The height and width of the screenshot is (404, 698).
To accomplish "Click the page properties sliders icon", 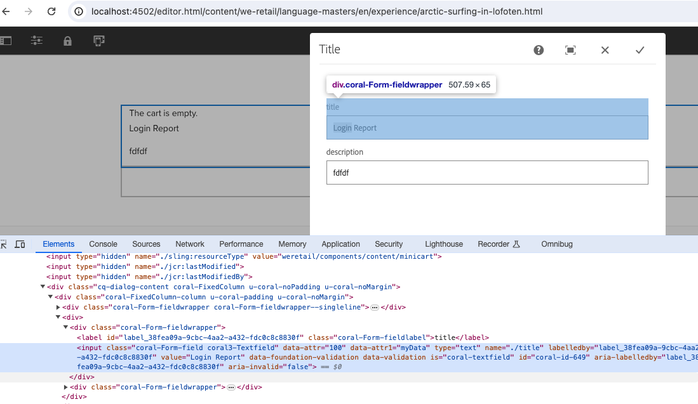I will [36, 40].
